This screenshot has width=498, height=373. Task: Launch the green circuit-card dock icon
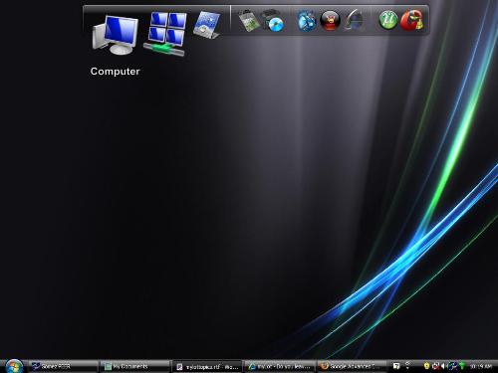pyautogui.click(x=249, y=21)
